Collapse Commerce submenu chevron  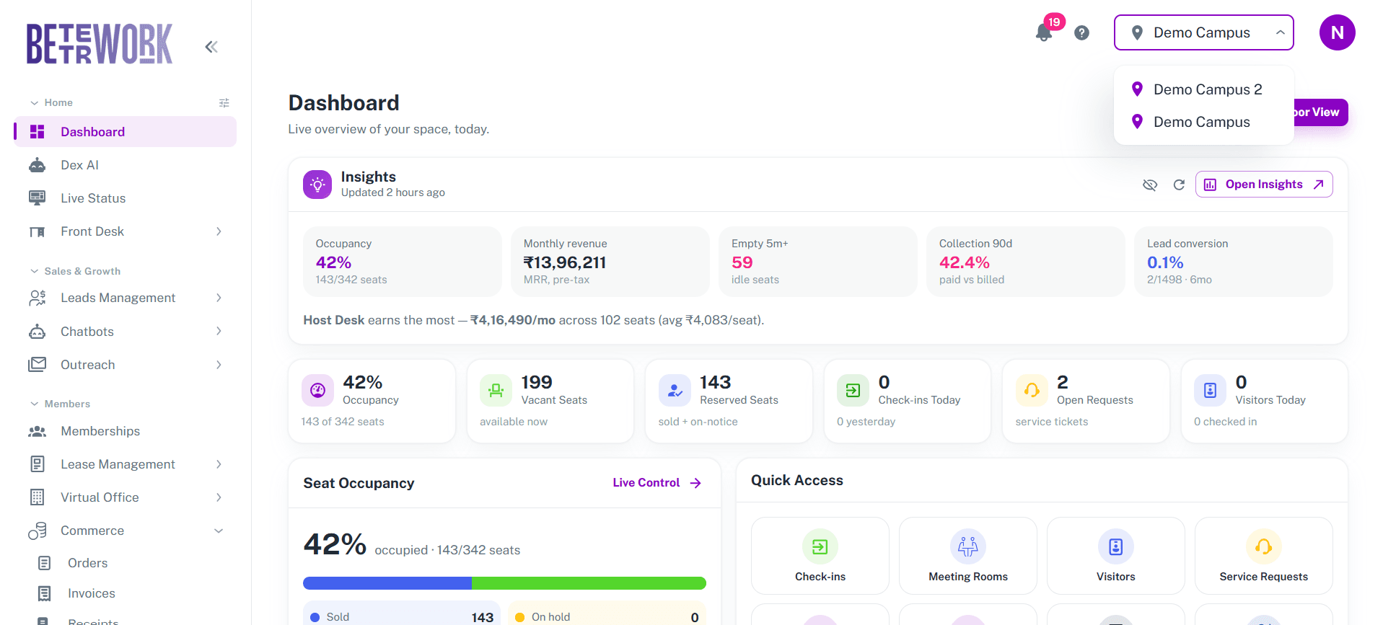click(219, 531)
